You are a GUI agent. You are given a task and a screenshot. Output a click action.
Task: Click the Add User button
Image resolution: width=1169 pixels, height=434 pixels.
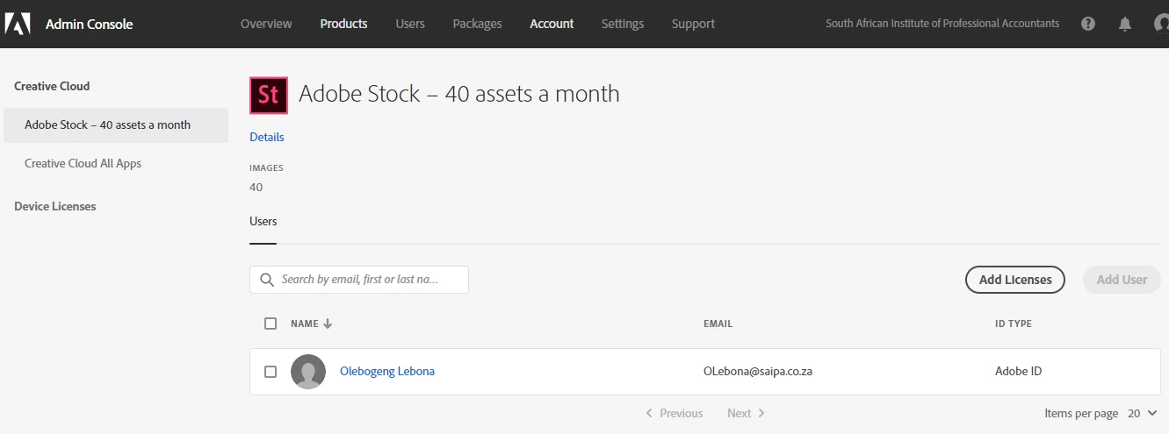point(1122,280)
